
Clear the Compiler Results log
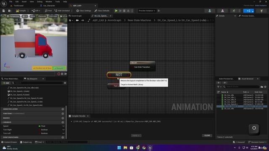pyautogui.click(x=207, y=135)
